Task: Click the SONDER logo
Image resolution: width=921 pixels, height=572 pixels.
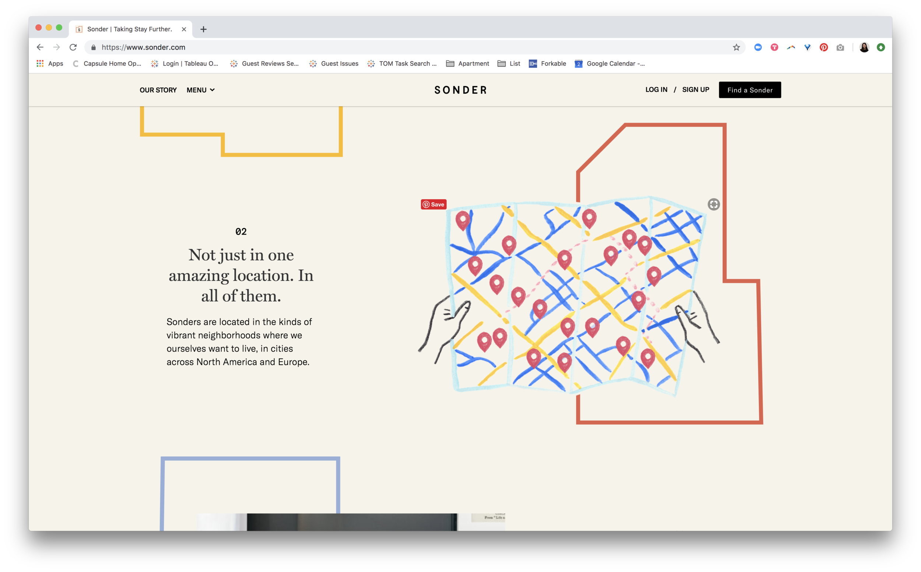Action: (461, 90)
